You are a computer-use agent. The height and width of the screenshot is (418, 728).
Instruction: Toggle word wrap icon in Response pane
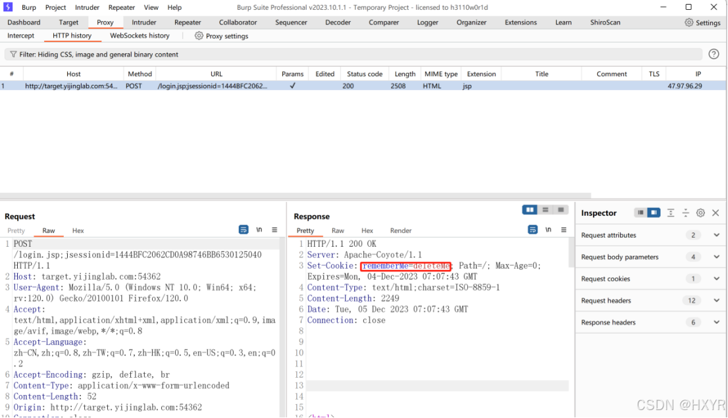point(533,230)
